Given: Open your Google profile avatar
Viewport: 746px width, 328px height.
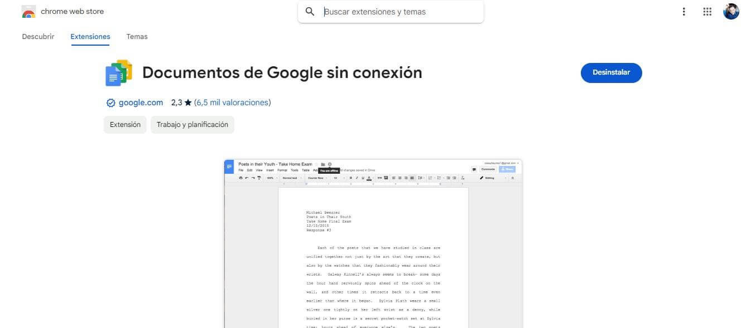Looking at the screenshot, I should tap(730, 10).
